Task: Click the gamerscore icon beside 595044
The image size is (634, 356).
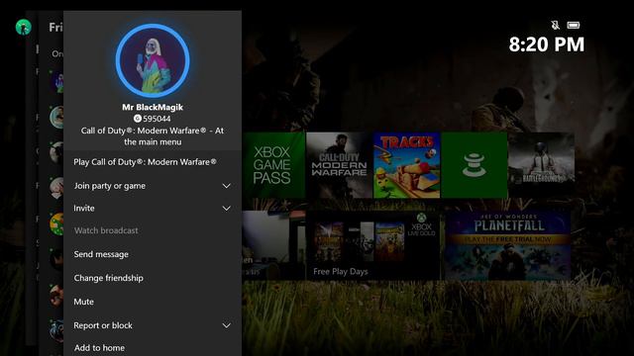Action: 138,119
